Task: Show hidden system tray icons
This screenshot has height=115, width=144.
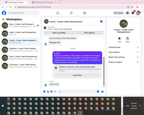Action: [124, 106]
